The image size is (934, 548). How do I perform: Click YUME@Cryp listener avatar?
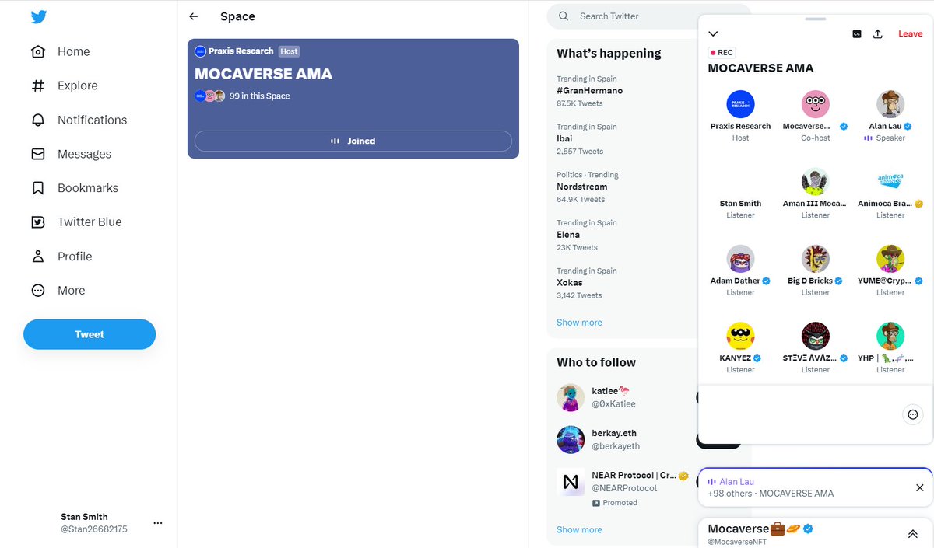[x=890, y=259]
